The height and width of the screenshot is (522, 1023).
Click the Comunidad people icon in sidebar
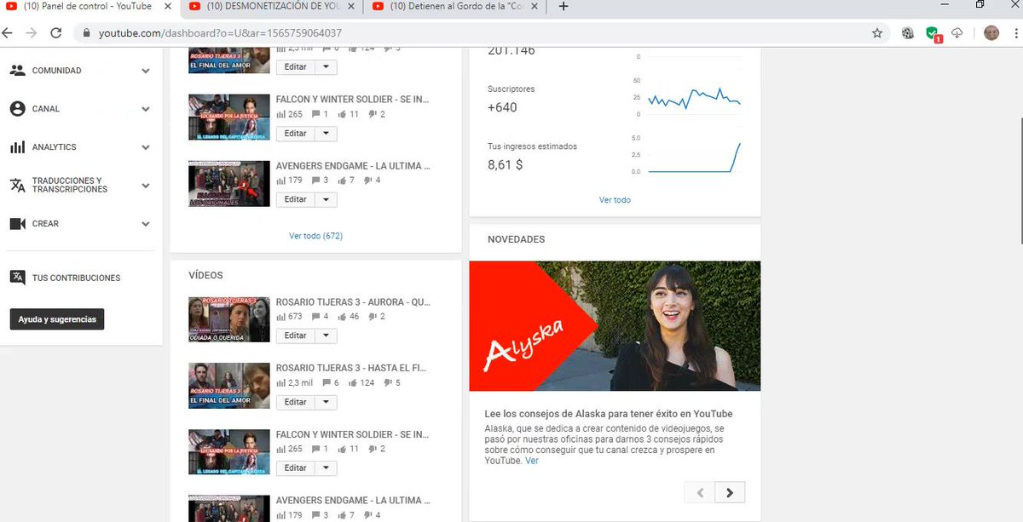click(x=17, y=71)
